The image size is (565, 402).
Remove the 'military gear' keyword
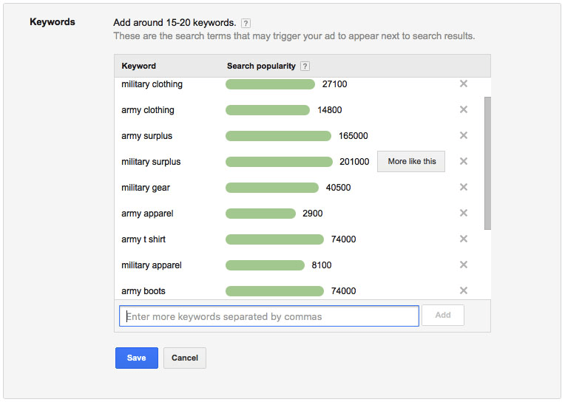pyautogui.click(x=464, y=187)
